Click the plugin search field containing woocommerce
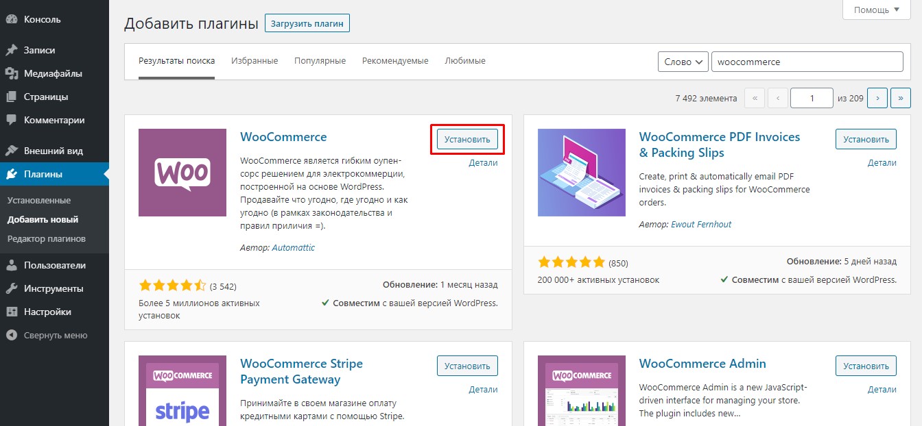This screenshot has width=922, height=426. [x=807, y=62]
